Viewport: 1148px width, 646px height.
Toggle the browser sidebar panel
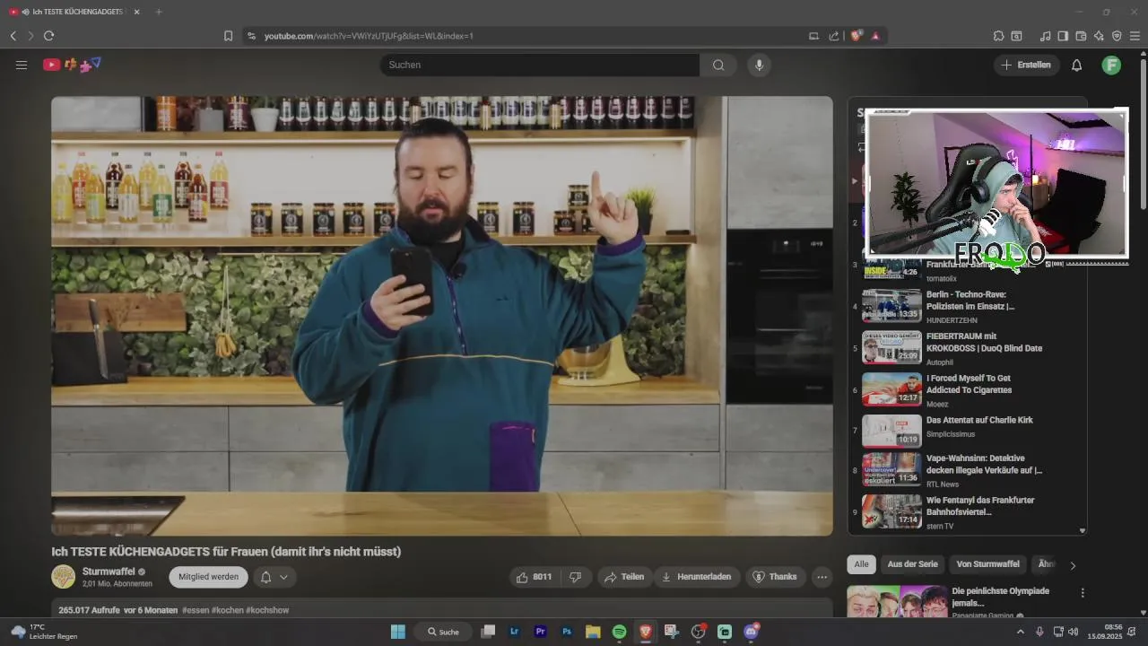[1063, 36]
